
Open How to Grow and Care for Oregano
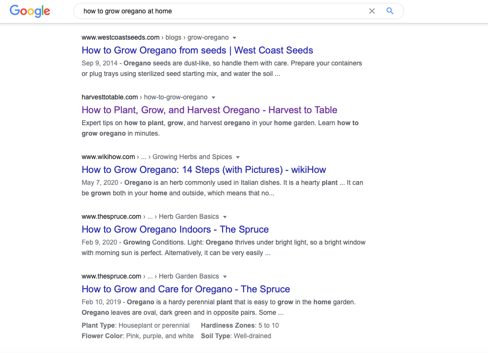click(186, 289)
